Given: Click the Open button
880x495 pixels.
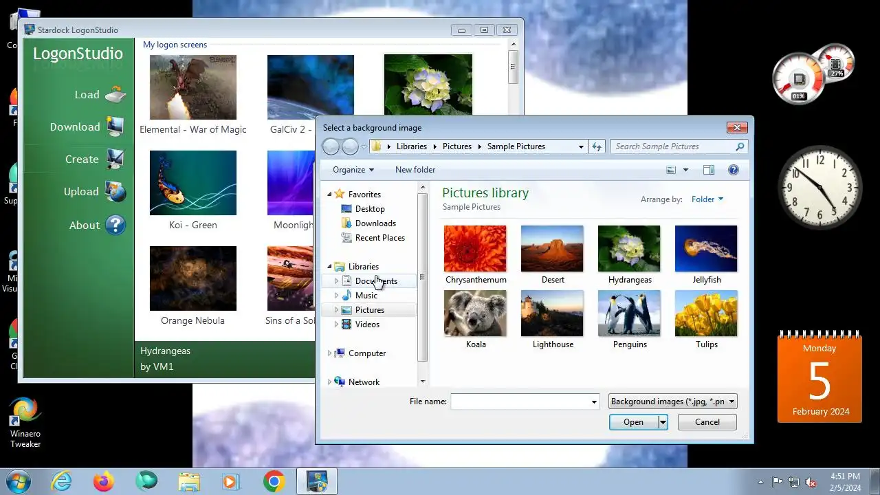Looking at the screenshot, I should [x=633, y=422].
